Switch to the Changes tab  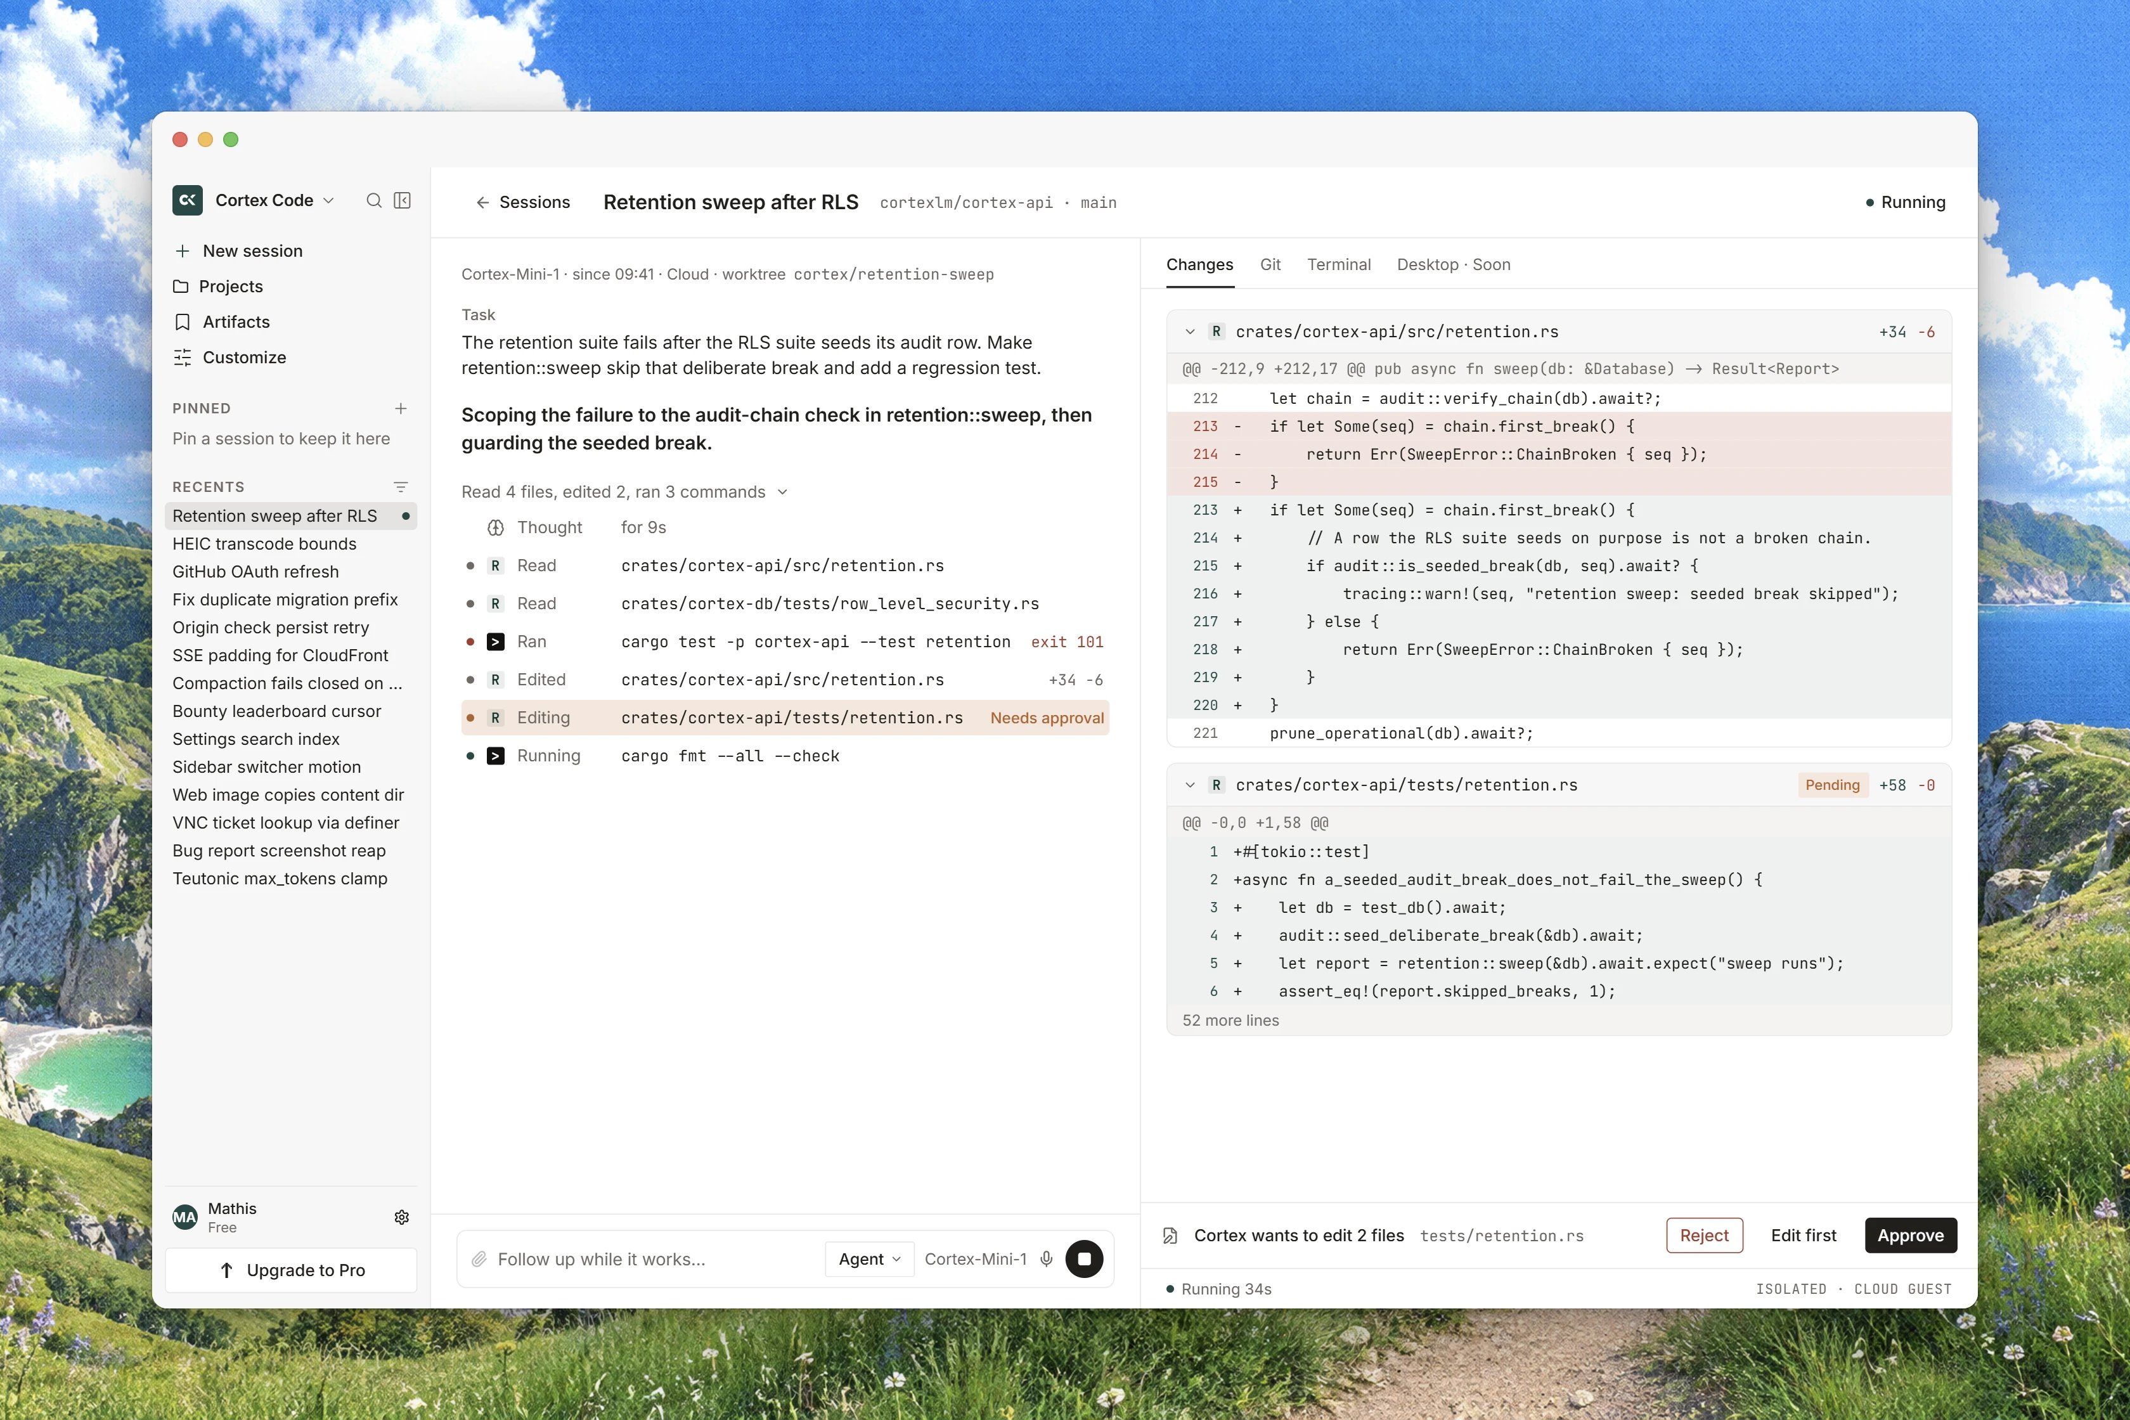click(x=1199, y=264)
